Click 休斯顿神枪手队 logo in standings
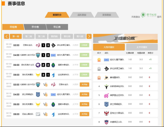The image size is (164, 127). coord(107,86)
